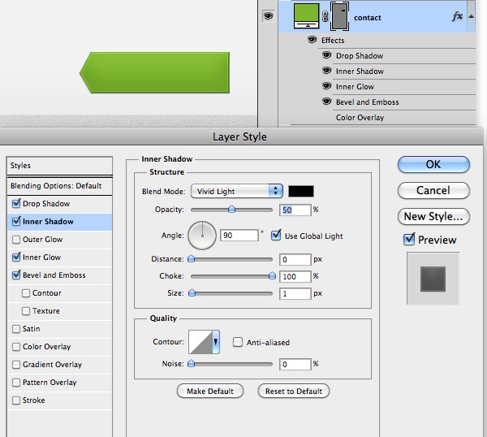This screenshot has width=487, height=437.
Task: Click the Cancel button
Action: click(x=433, y=190)
